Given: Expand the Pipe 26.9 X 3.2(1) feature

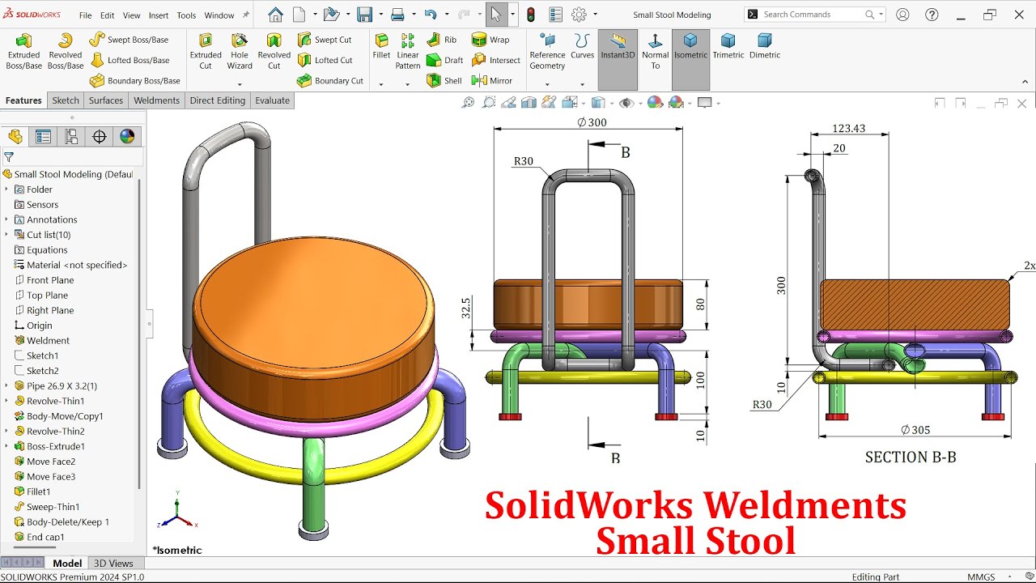Looking at the screenshot, I should (6, 386).
